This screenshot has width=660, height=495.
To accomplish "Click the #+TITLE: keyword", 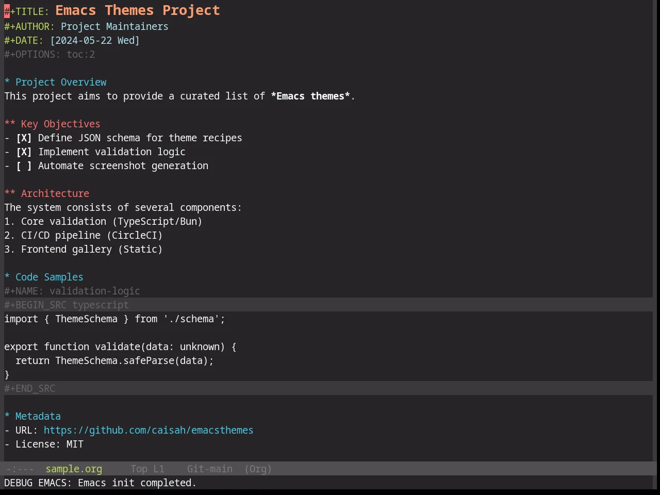I will [27, 12].
